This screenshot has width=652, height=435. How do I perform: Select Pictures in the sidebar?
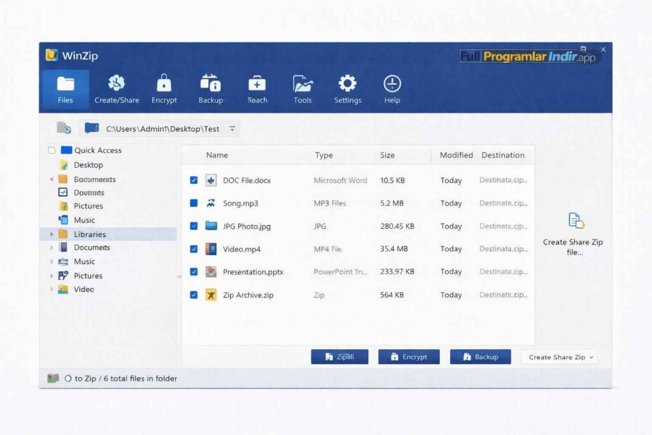88,206
